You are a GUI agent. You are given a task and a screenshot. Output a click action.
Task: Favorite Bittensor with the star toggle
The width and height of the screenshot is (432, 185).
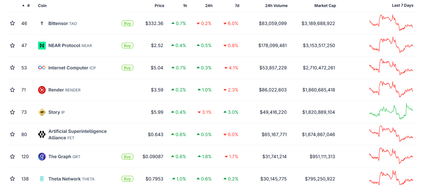12,23
